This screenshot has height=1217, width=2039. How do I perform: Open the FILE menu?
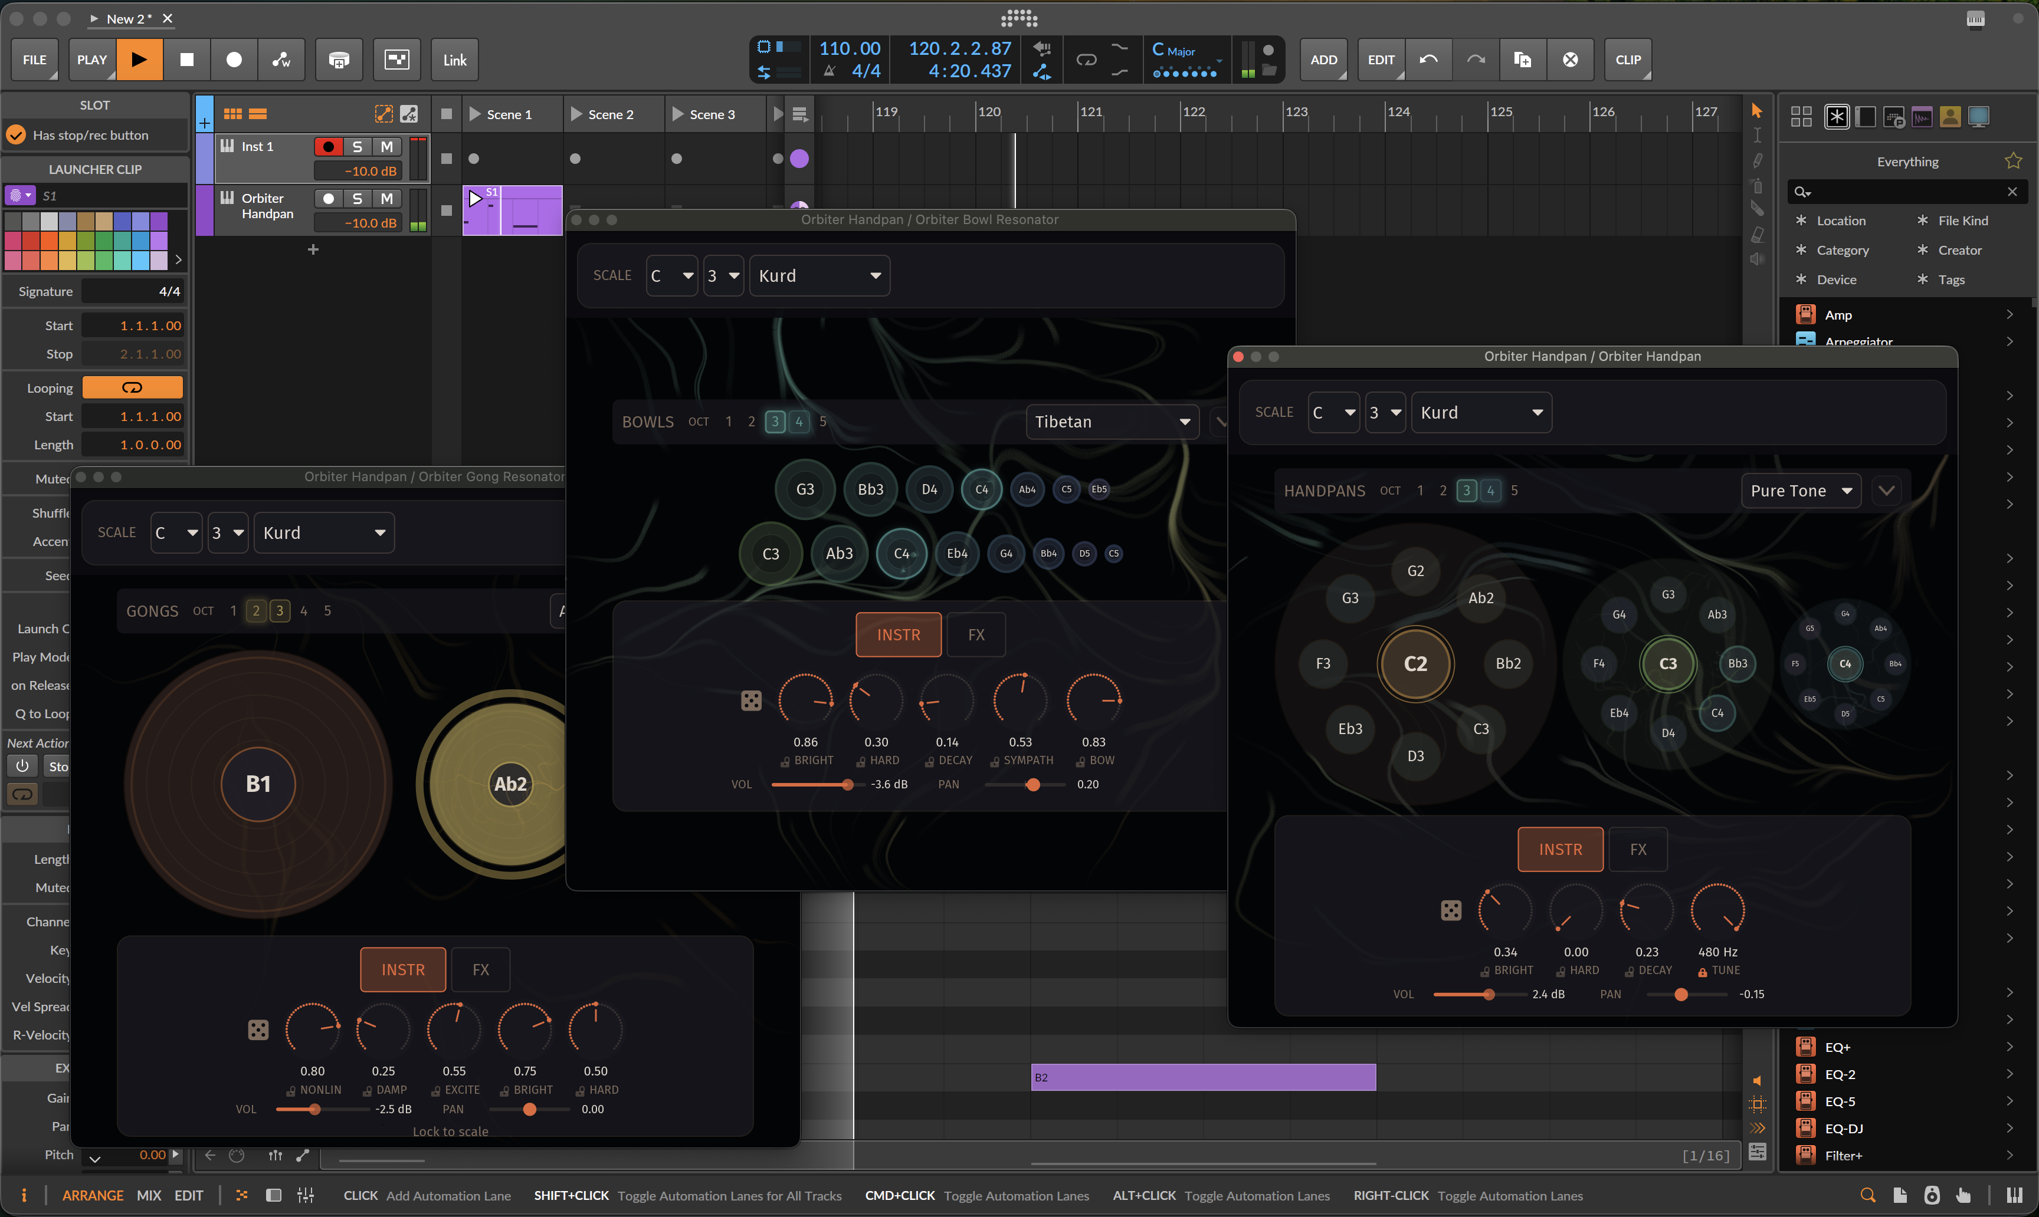coord(34,59)
